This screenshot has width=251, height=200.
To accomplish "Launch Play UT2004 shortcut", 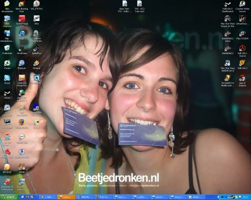I will tap(242, 35).
